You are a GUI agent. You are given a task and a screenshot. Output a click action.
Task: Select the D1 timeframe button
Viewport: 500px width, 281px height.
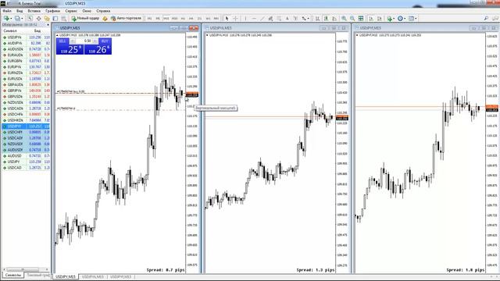(x=200, y=19)
